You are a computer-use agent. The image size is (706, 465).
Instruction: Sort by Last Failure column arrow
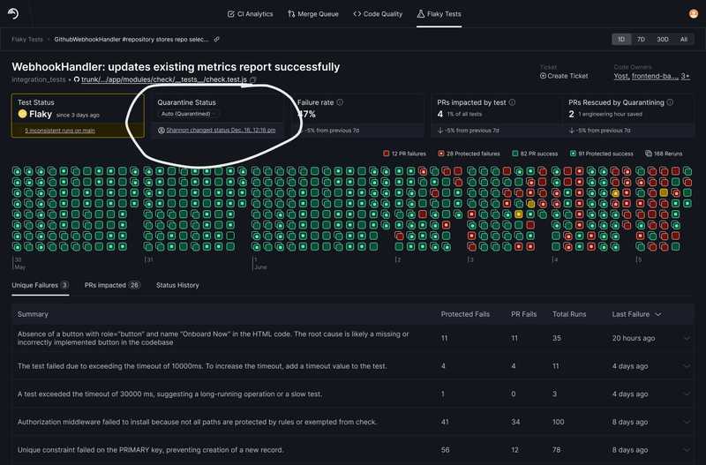(x=658, y=314)
